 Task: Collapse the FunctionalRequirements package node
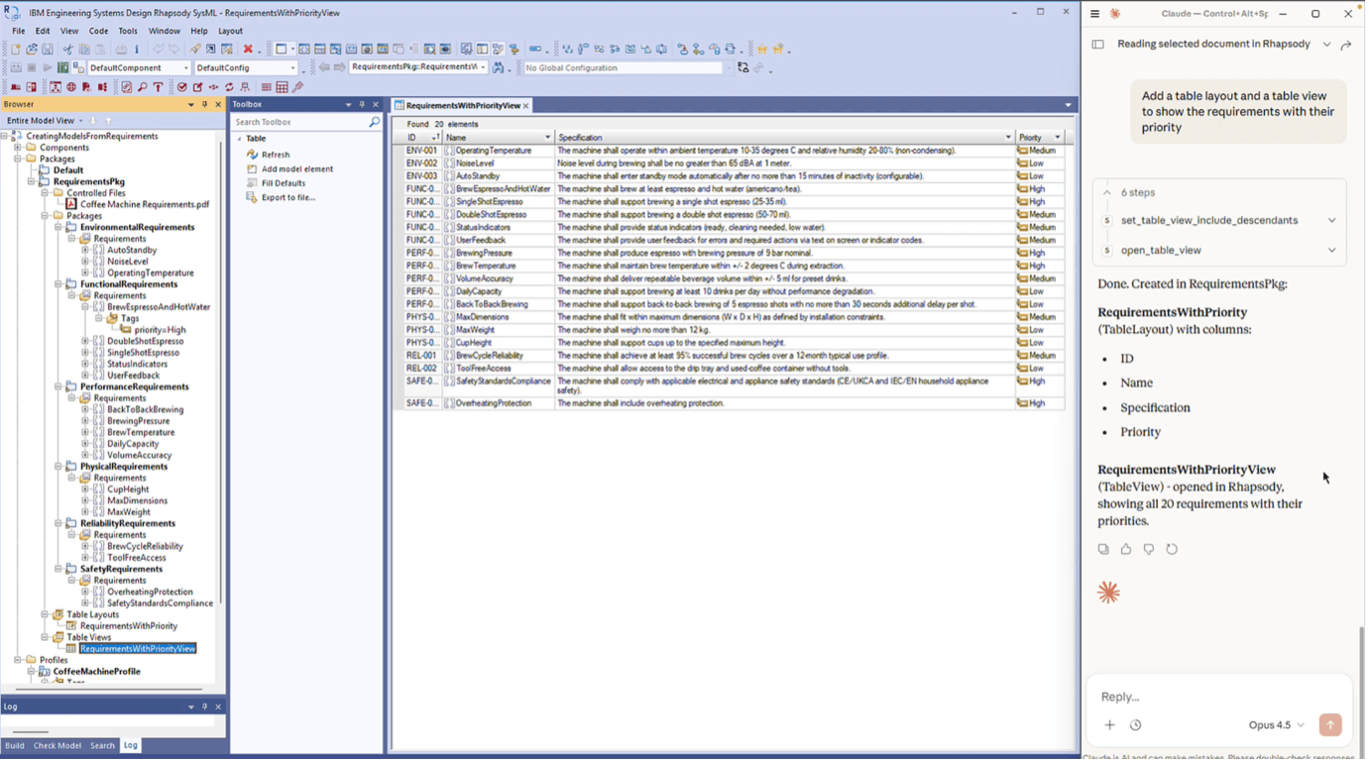[58, 284]
